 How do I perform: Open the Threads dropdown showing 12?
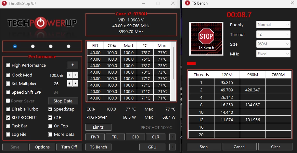273,34
